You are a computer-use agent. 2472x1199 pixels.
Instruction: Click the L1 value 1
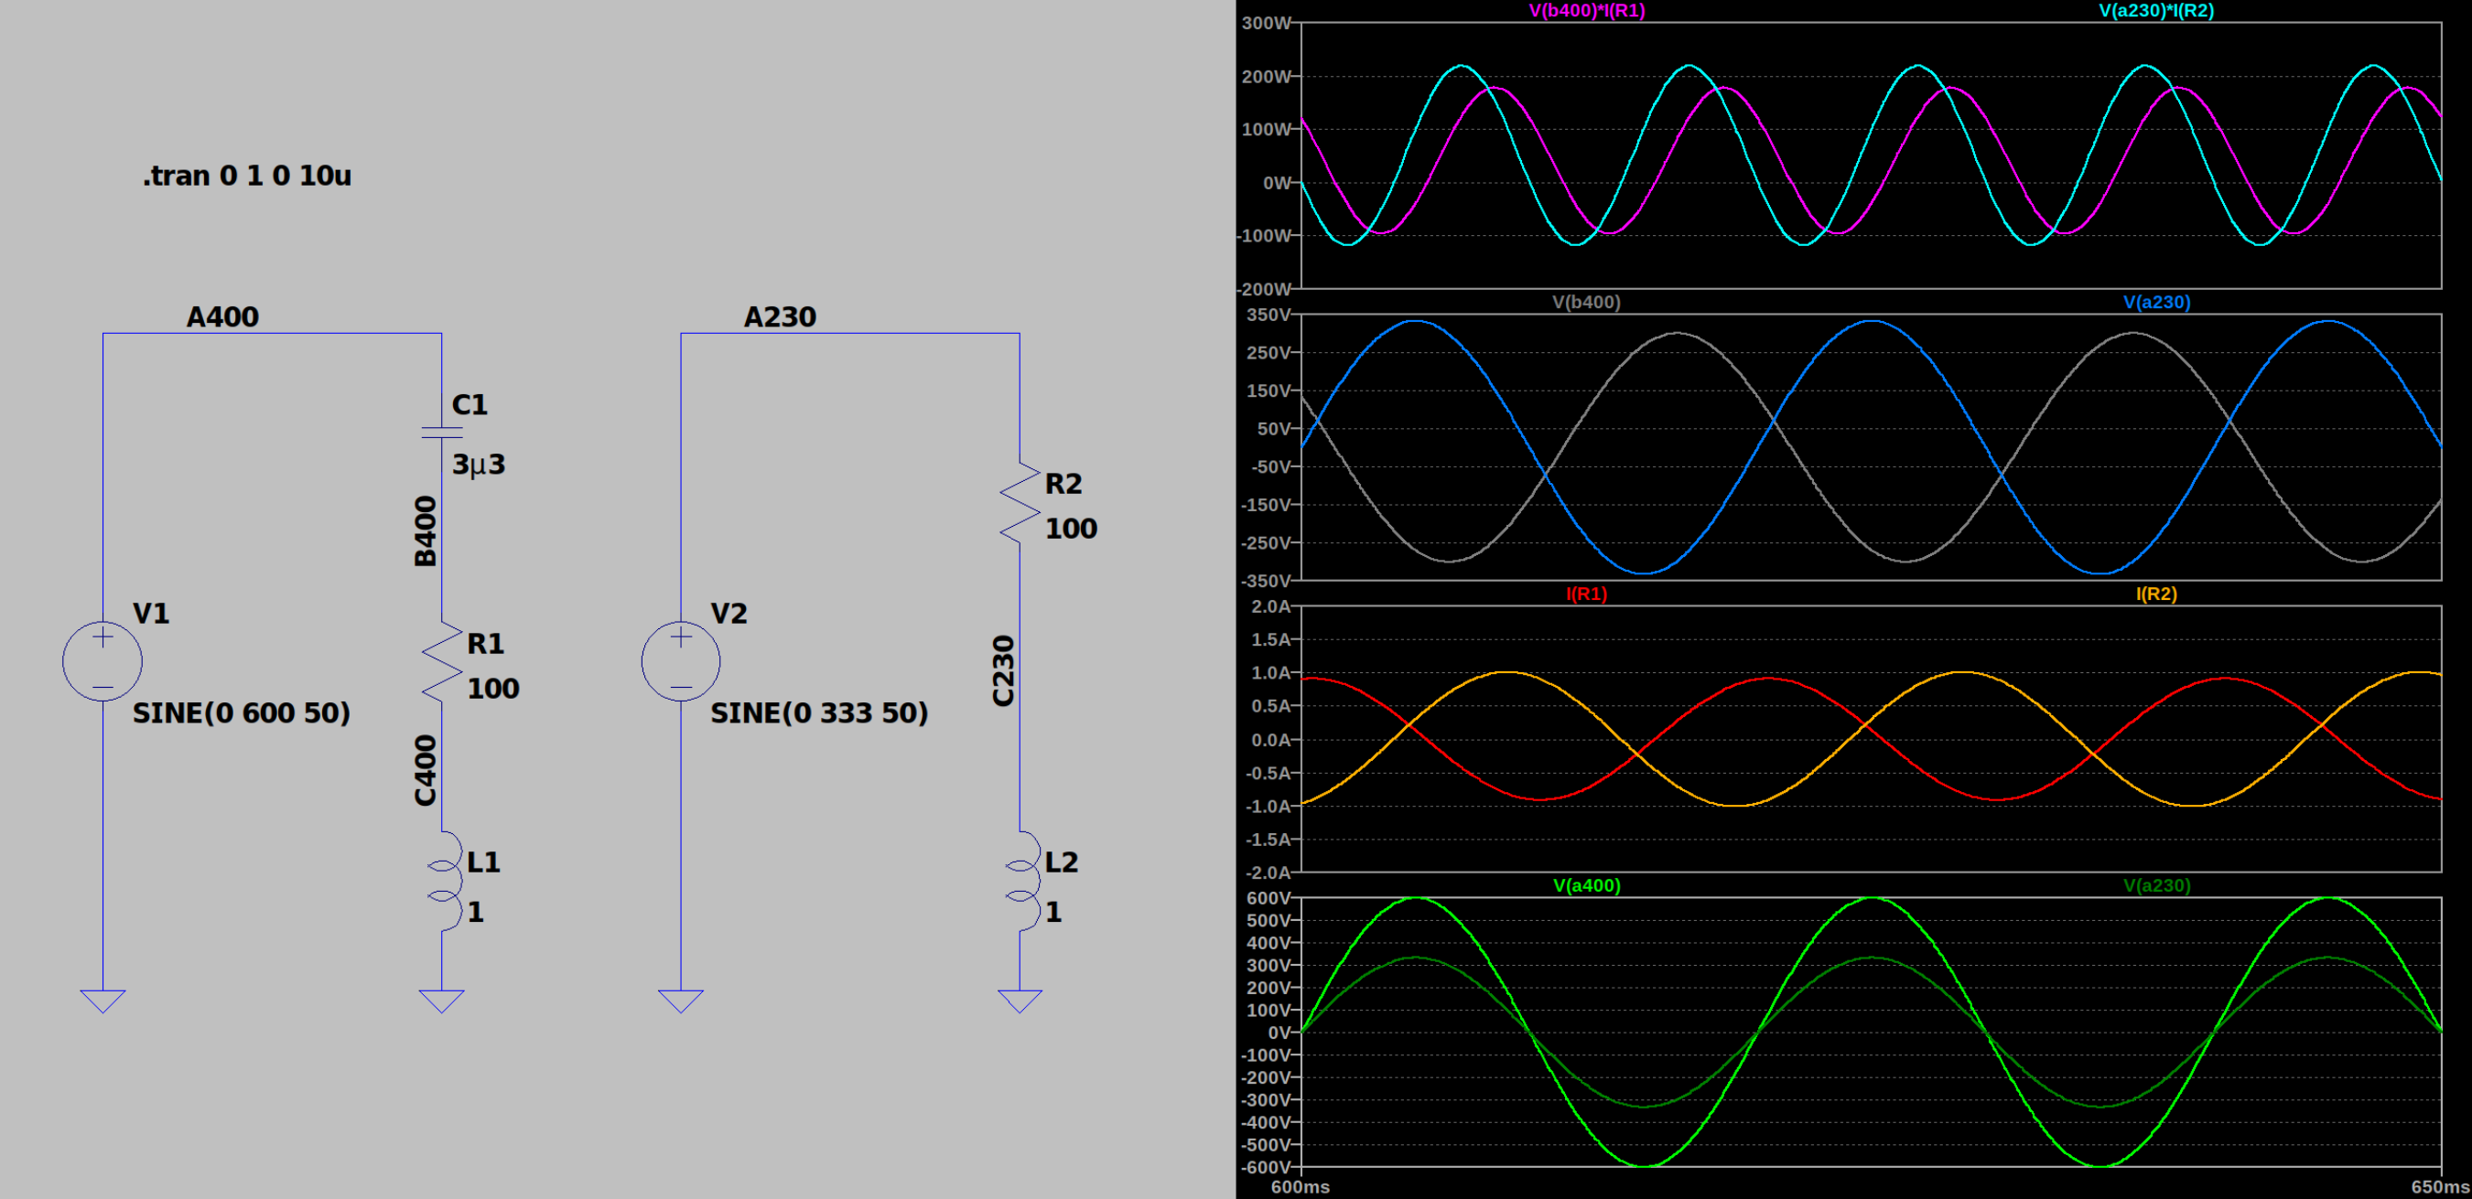[475, 911]
